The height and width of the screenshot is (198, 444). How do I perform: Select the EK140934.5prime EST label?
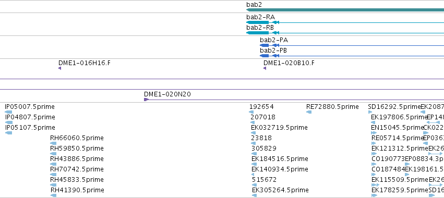280,169
